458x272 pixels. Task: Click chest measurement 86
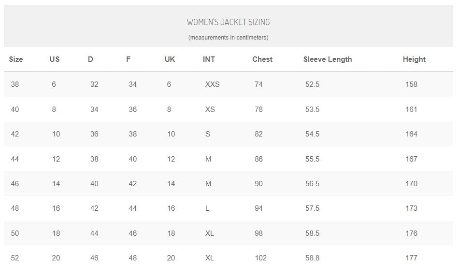point(259,159)
